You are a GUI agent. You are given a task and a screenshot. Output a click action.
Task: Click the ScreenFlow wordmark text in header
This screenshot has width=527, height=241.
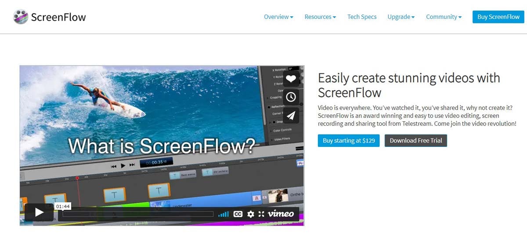[x=58, y=17]
